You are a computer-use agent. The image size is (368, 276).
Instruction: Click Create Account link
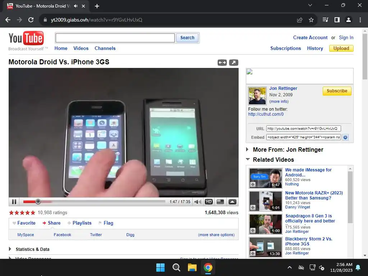(310, 37)
